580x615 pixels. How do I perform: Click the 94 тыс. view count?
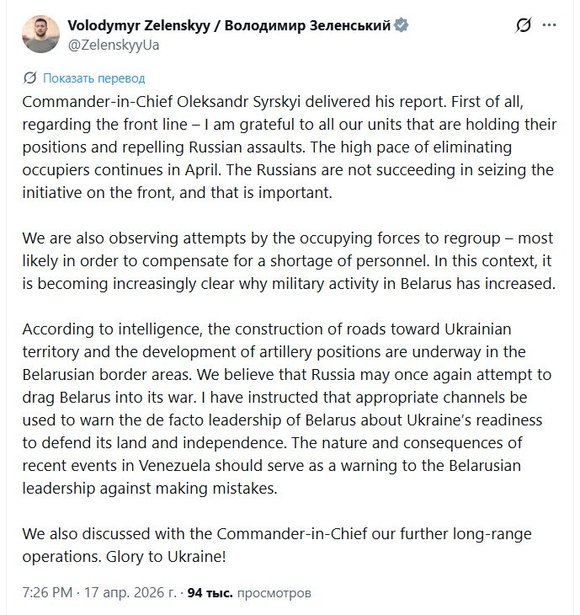pos(209,593)
